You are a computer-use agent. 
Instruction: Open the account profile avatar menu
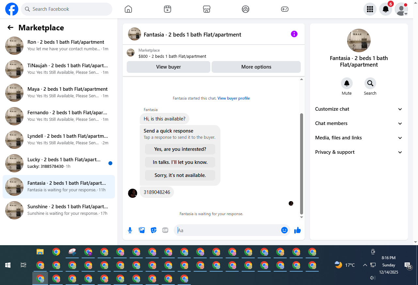point(401,9)
